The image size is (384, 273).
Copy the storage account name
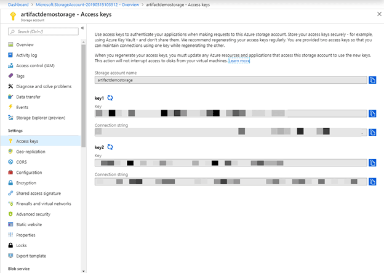pyautogui.click(x=372, y=80)
